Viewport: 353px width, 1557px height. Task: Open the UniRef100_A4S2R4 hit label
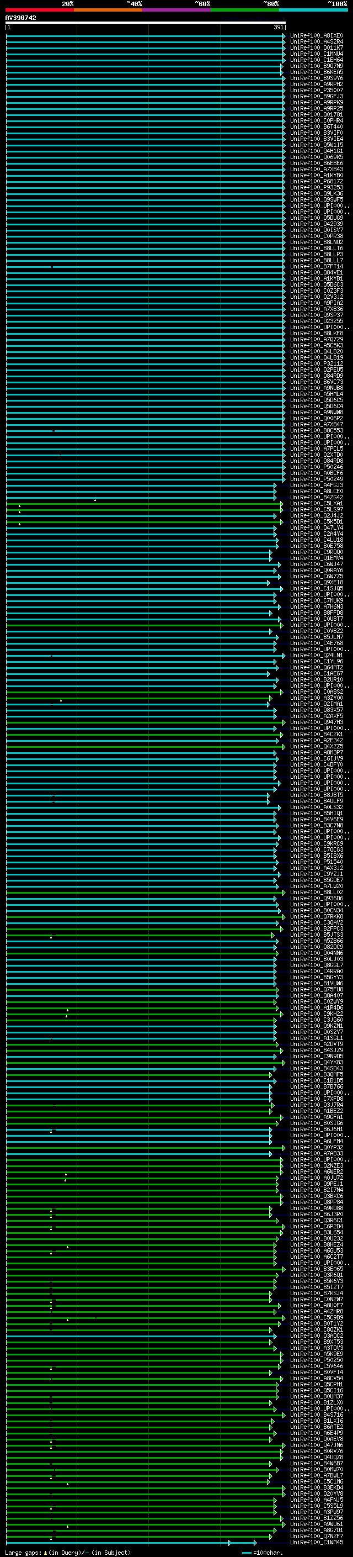[317, 42]
